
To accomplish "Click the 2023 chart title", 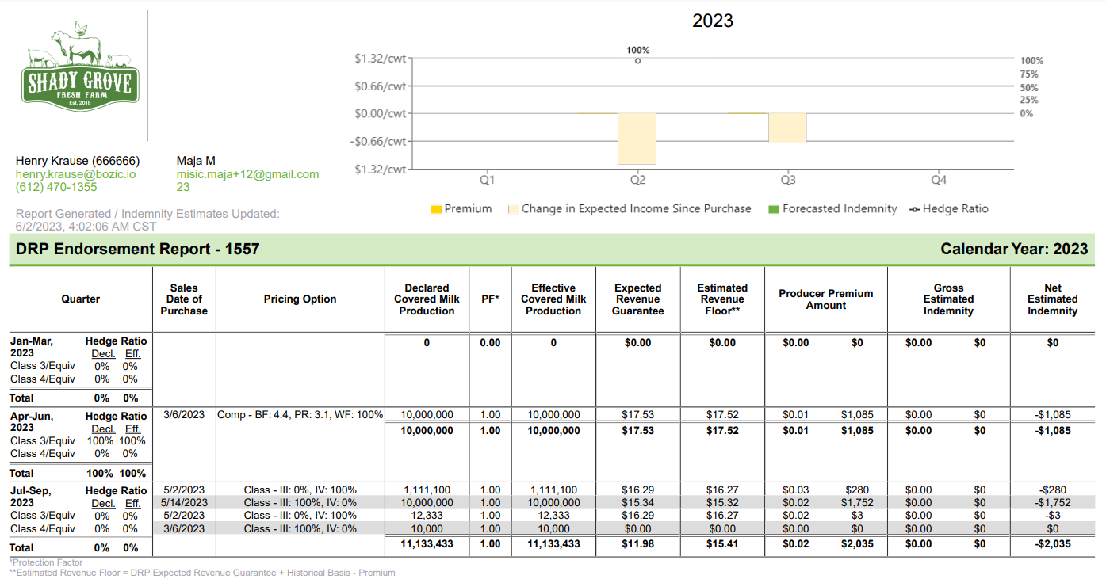I will pos(713,21).
